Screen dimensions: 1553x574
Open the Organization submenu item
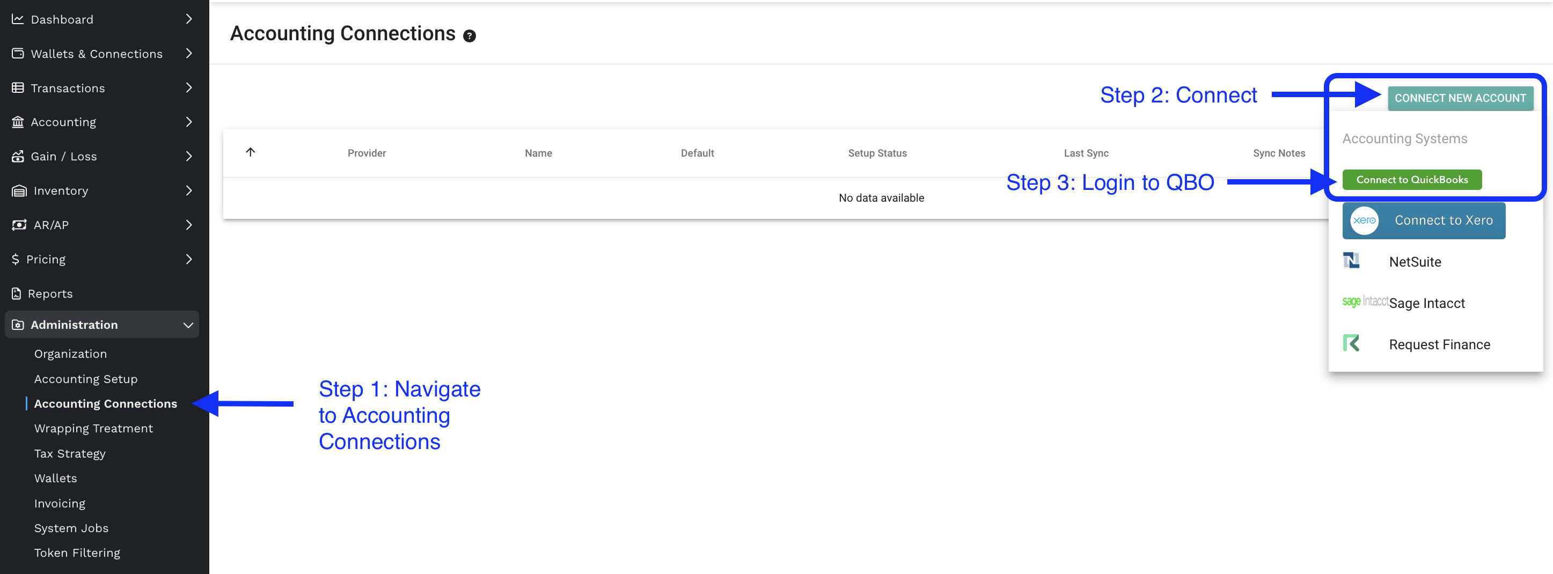(x=70, y=354)
